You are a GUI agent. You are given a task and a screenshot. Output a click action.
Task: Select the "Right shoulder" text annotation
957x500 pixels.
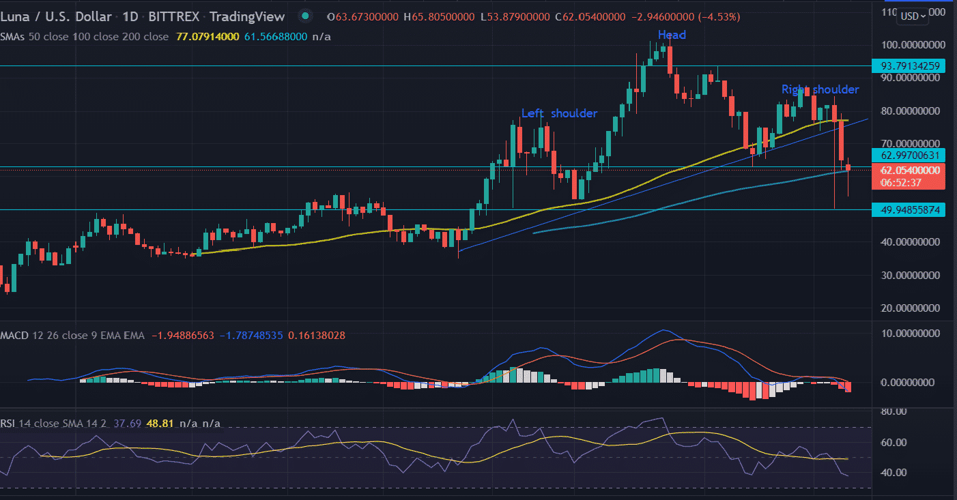[820, 89]
